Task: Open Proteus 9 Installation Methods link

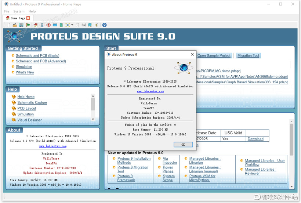Action: pyautogui.click(x=134, y=160)
